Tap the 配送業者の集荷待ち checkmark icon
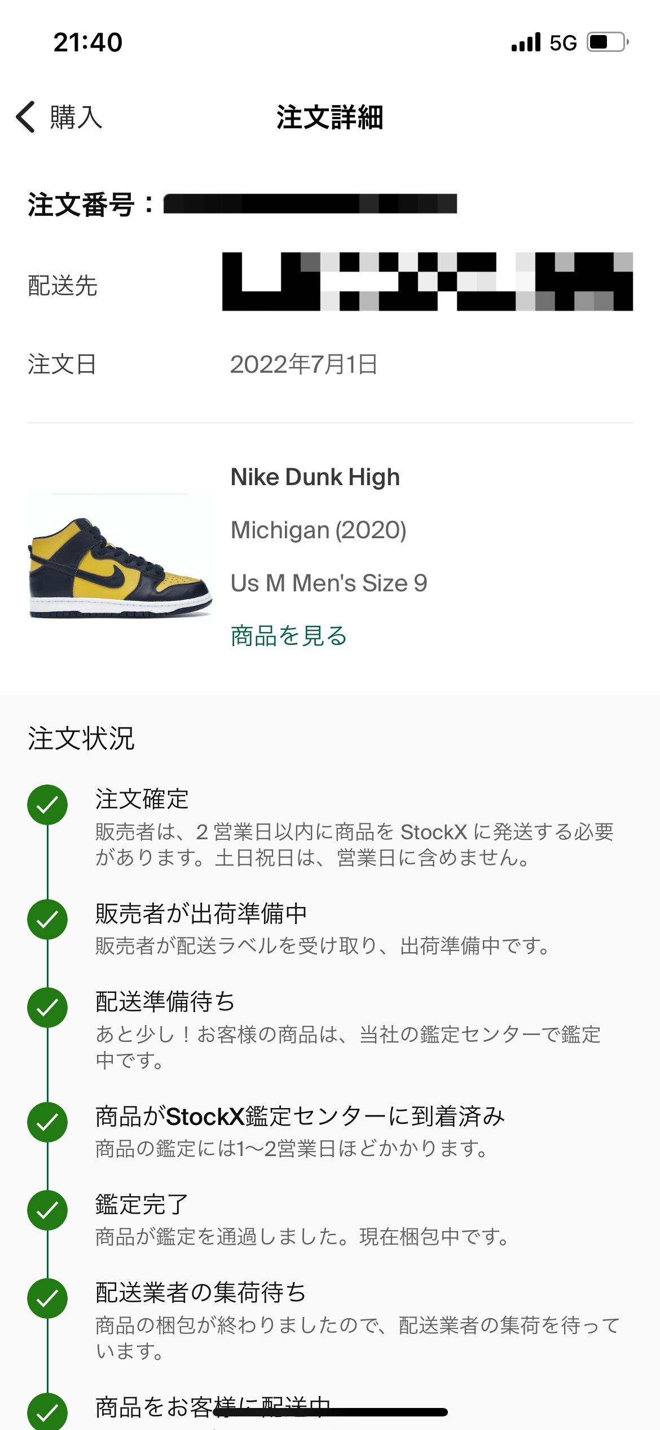The height and width of the screenshot is (1430, 660). [47, 1298]
